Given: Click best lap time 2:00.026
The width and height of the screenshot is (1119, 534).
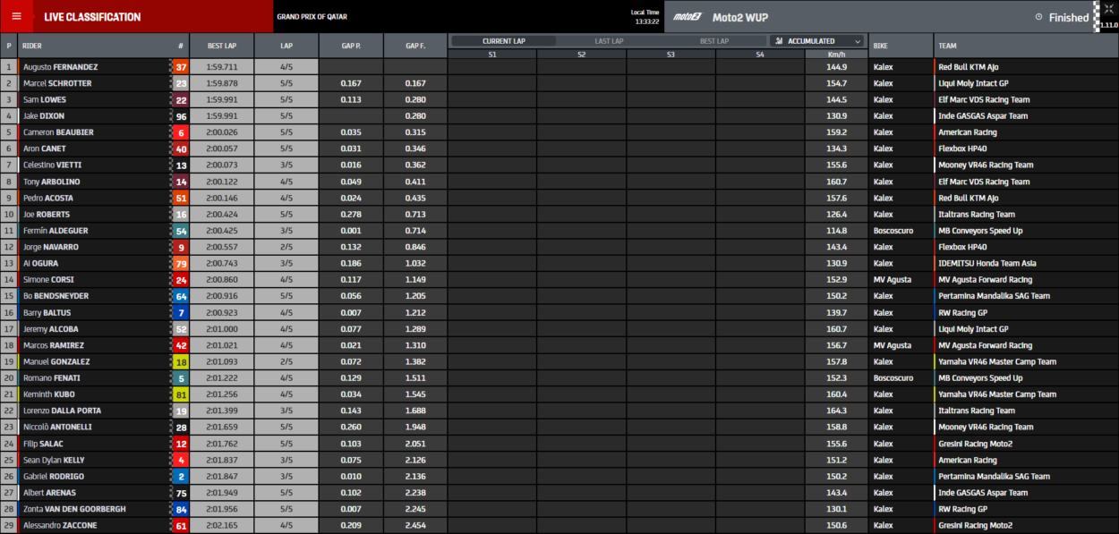Looking at the screenshot, I should [x=222, y=132].
